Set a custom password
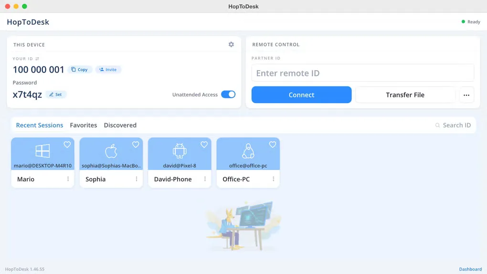Viewport: 487px width, 274px height. click(55, 95)
